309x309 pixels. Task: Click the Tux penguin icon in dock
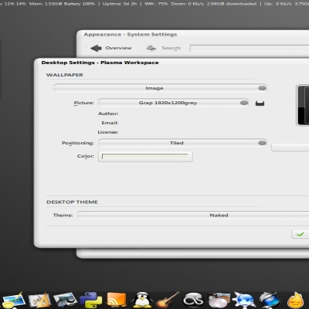click(x=142, y=300)
